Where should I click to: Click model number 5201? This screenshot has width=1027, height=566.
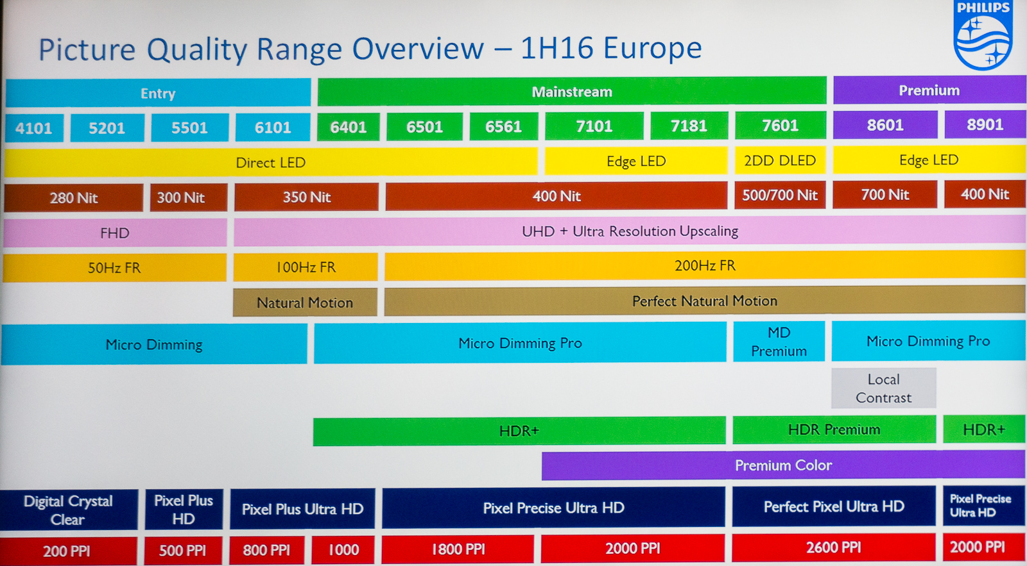click(107, 128)
